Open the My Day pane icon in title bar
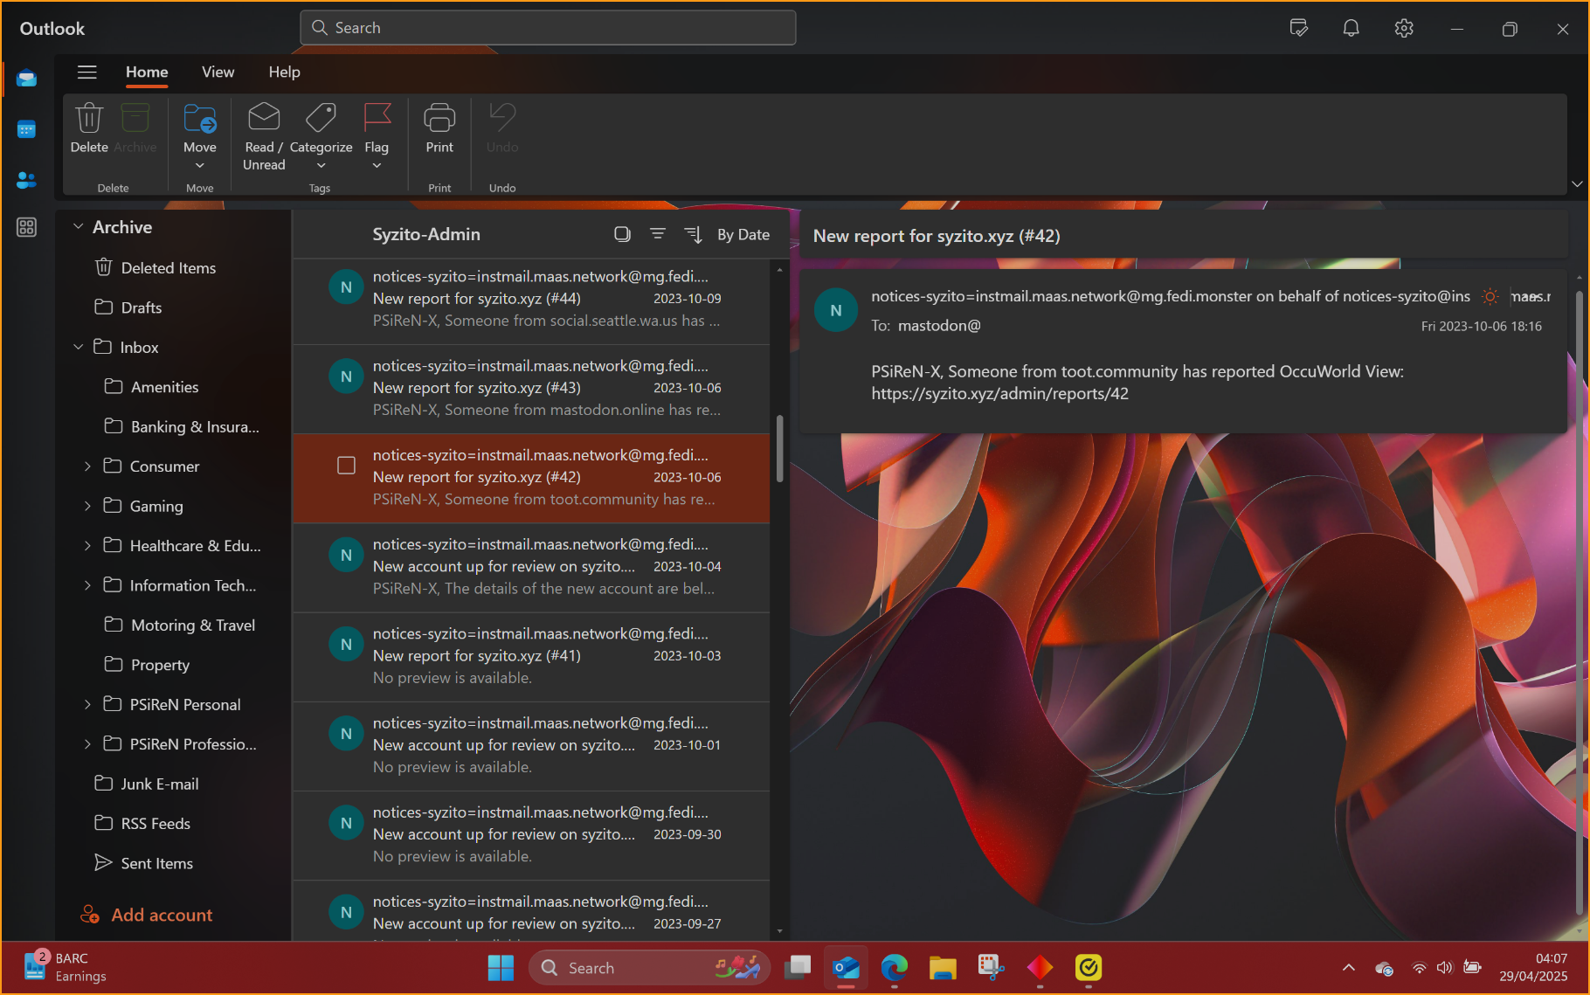This screenshot has width=1590, height=995. point(1299,28)
